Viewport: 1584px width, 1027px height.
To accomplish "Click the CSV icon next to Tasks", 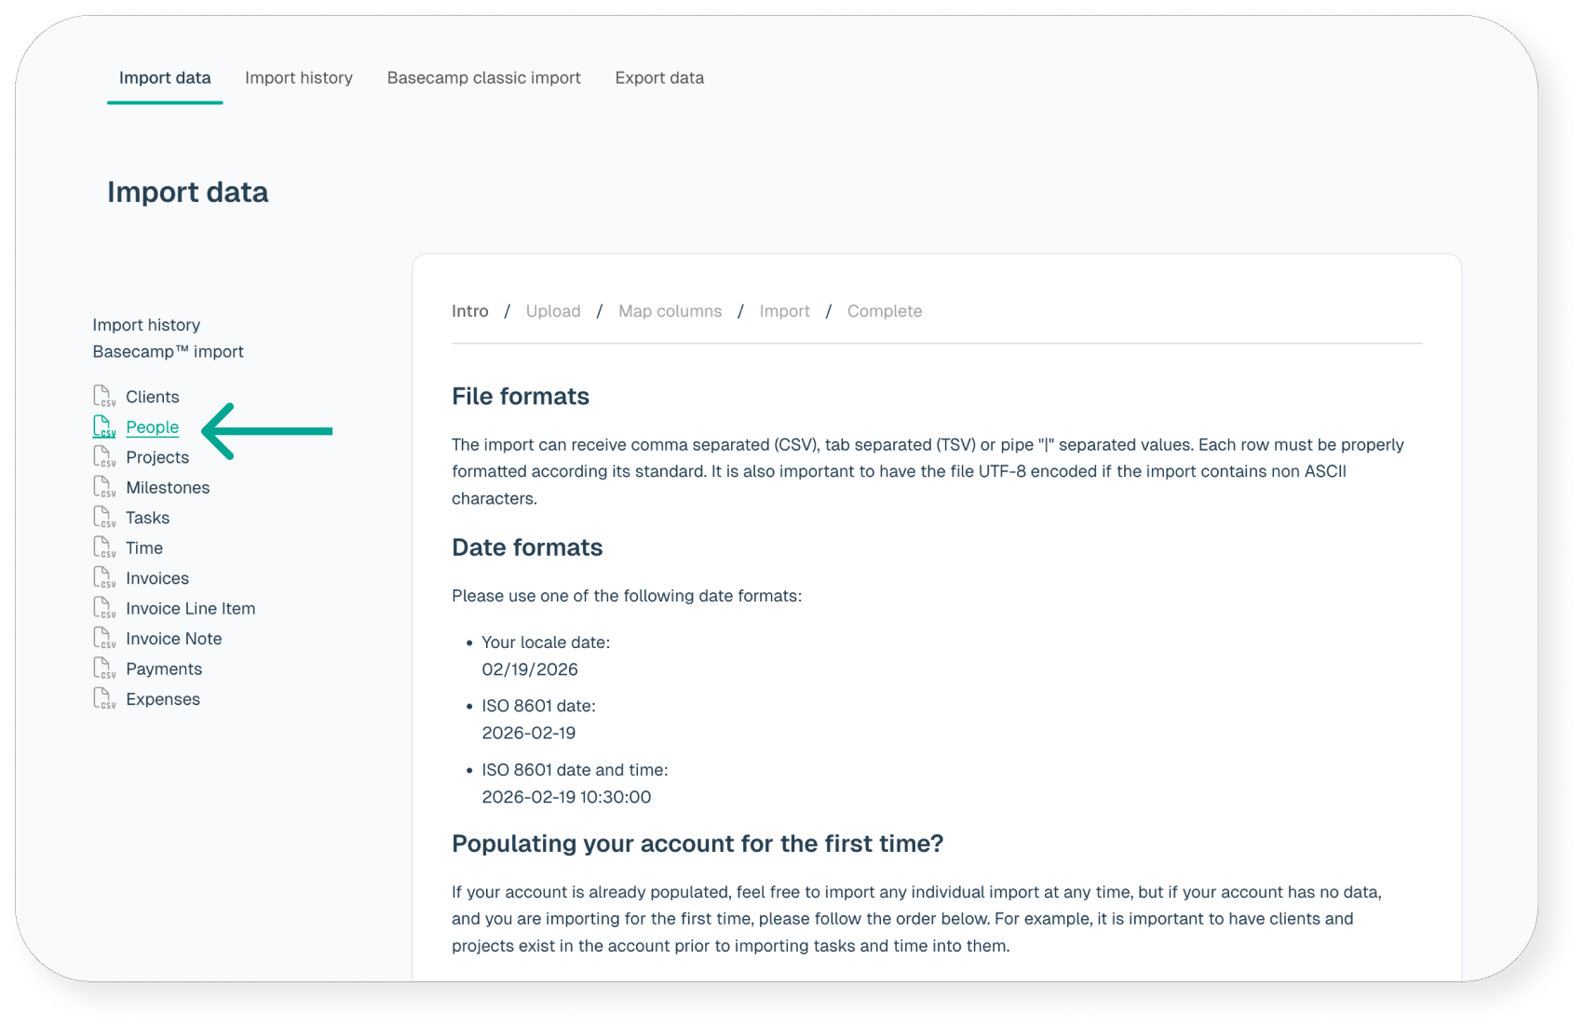I will coord(103,517).
